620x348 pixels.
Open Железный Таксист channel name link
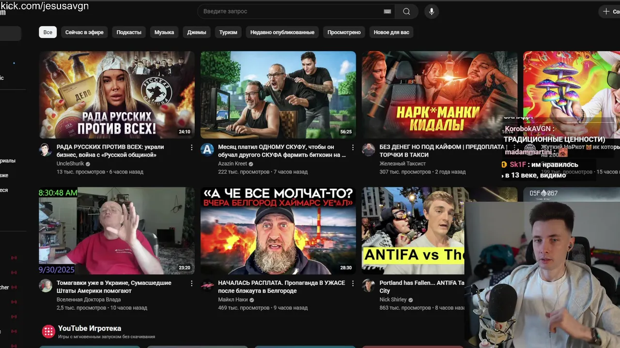(x=403, y=164)
